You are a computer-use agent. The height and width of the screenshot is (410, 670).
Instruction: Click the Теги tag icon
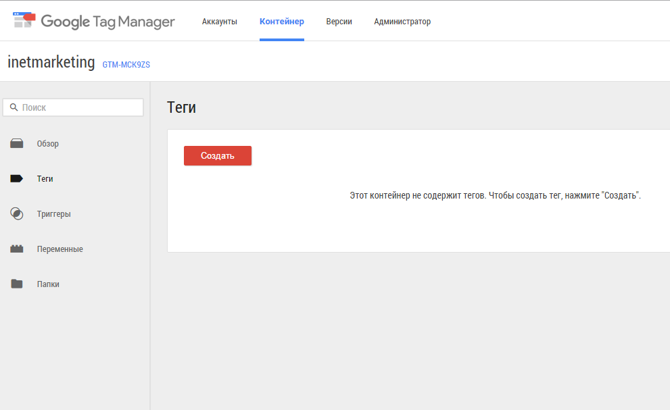(x=17, y=178)
